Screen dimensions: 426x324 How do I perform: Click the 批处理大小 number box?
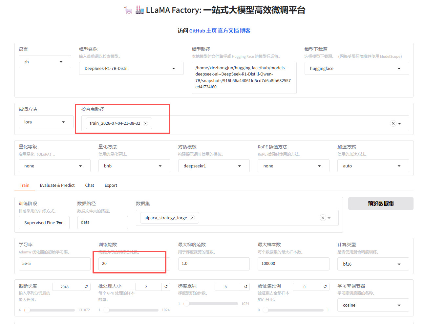(x=148, y=287)
